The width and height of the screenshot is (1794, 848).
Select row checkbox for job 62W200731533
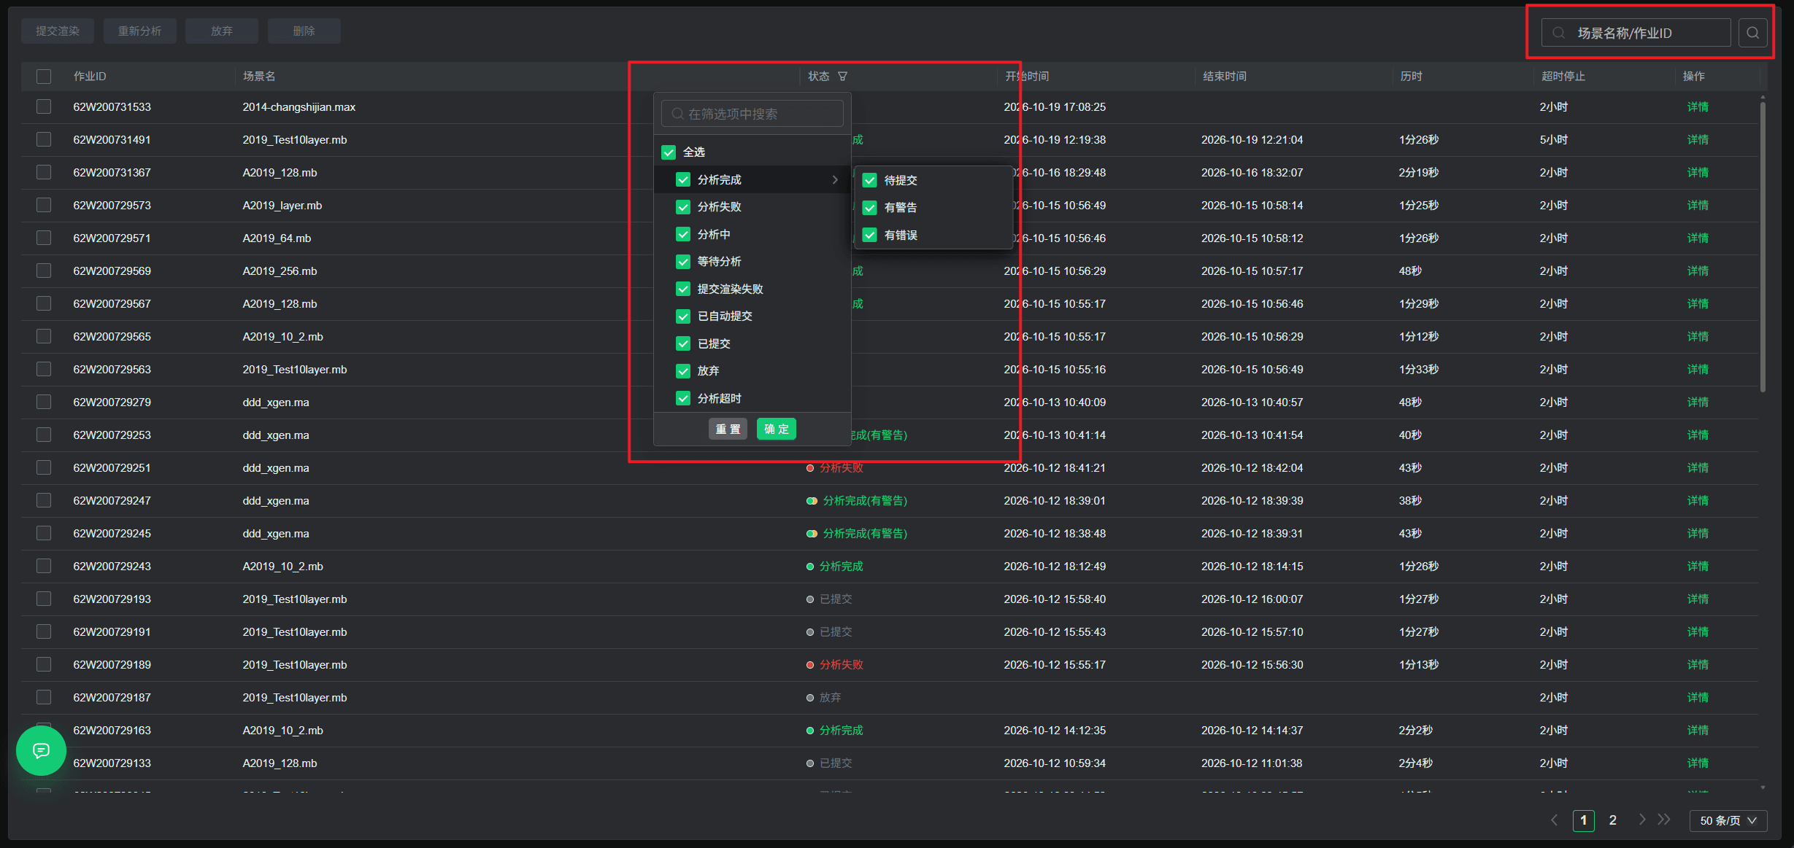pyautogui.click(x=44, y=106)
